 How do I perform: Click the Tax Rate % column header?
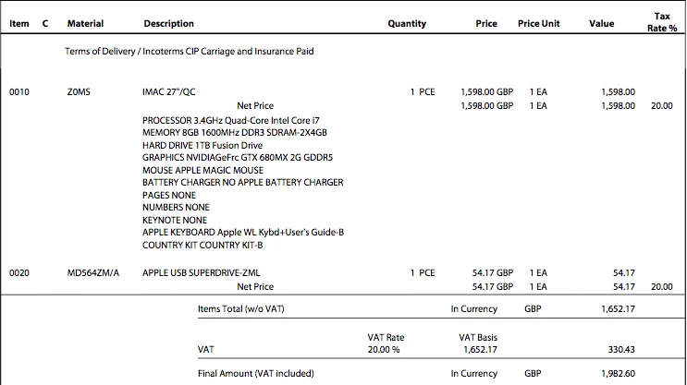point(662,22)
